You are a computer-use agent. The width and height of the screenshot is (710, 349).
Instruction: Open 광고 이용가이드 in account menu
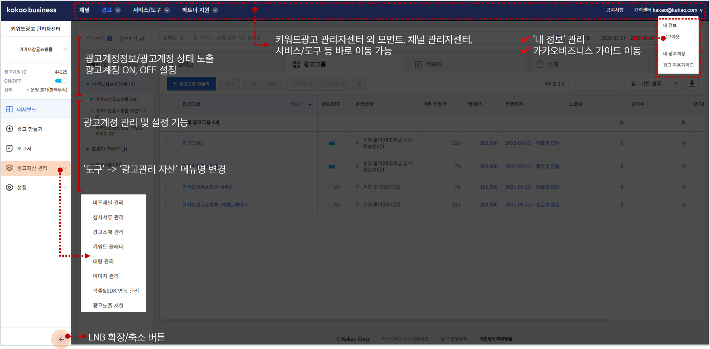click(x=678, y=65)
